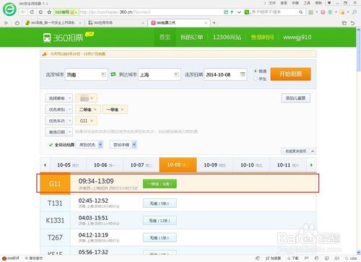Screen dimensions: 361x262
Task: Open calendar icon in departure date field
Action: [x=243, y=74]
